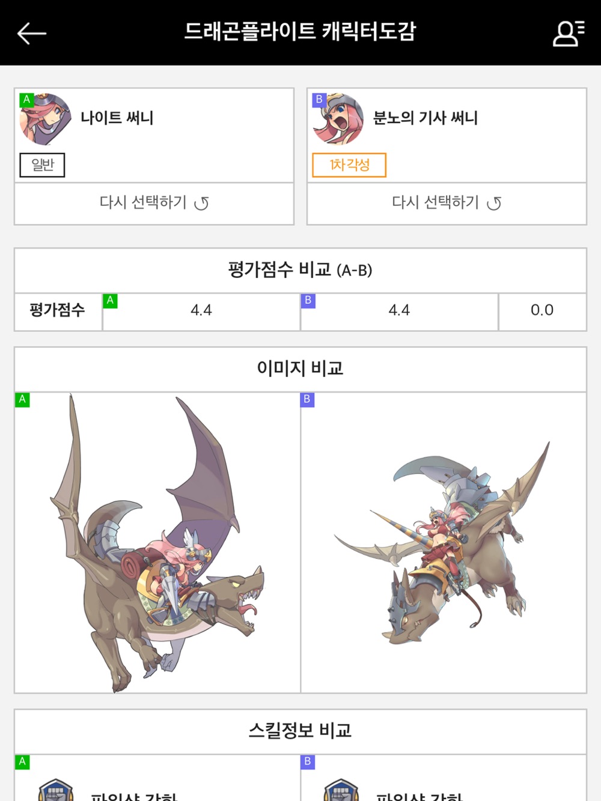Image resolution: width=601 pixels, height=801 pixels.
Task: Go back using the arrow icon
Action: point(32,34)
